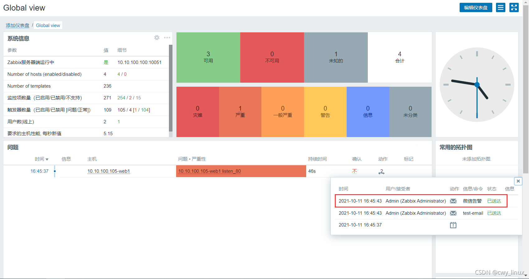529x279 pixels.
Task: Click the 46s duration value
Action: pyautogui.click(x=312, y=171)
